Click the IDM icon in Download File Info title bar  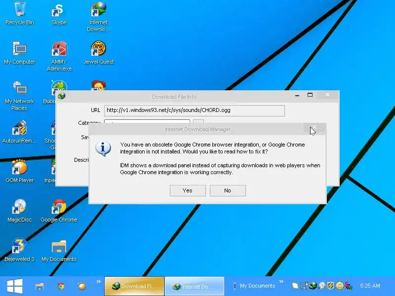62,96
